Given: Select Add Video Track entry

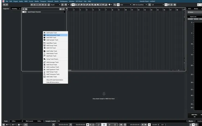Looking at the screenshot, I should tap(55, 77).
